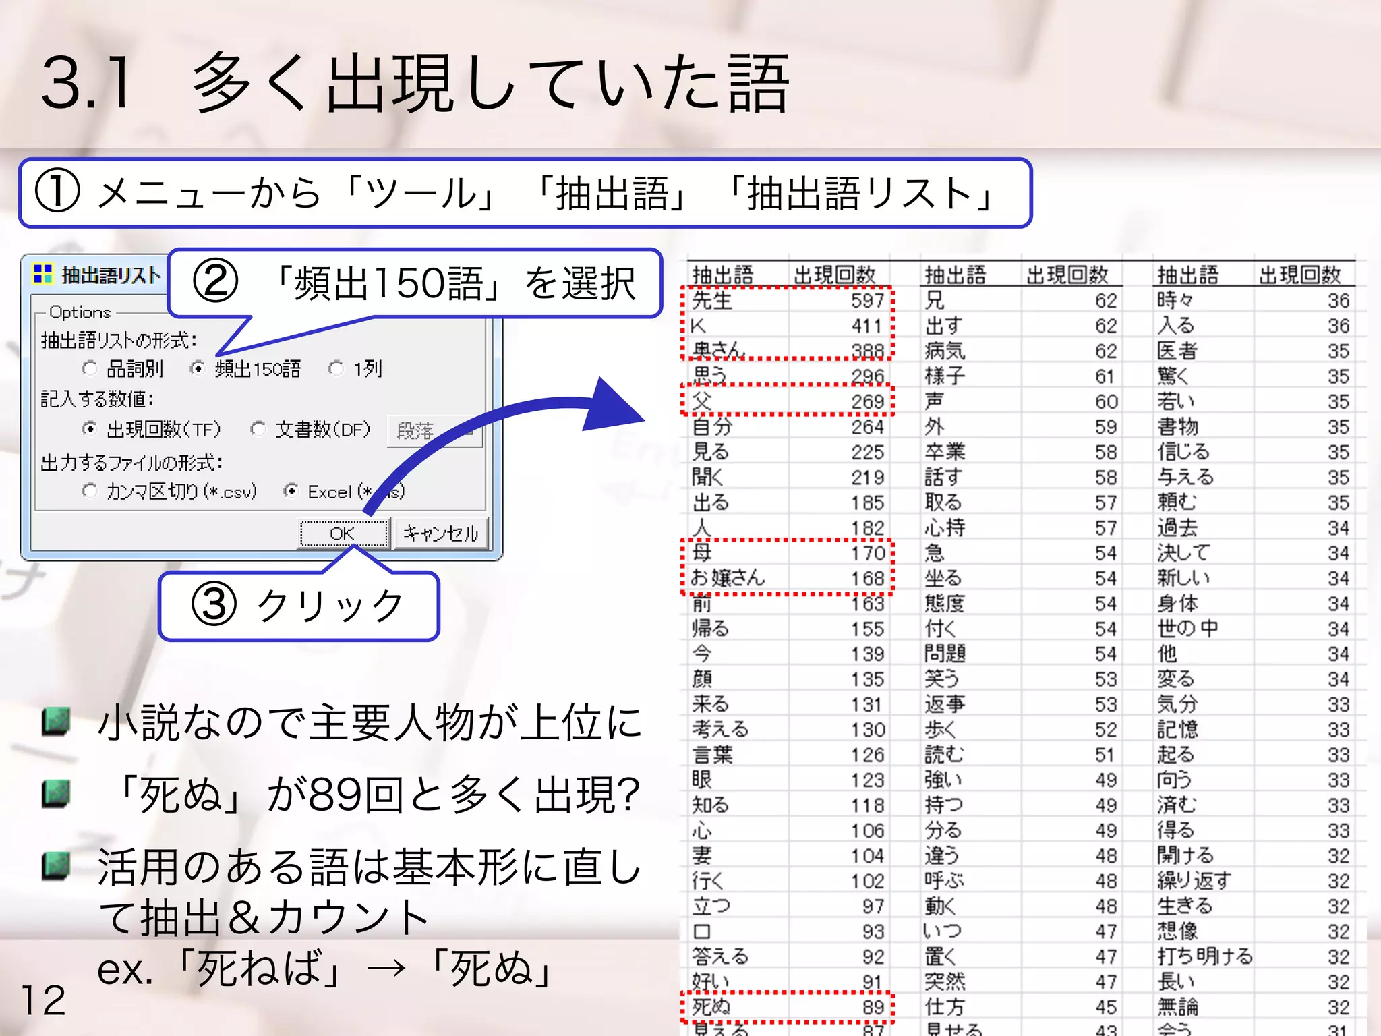Image resolution: width=1381 pixels, height=1036 pixels.
Task: Click the キャンセル button
Action: point(440,534)
